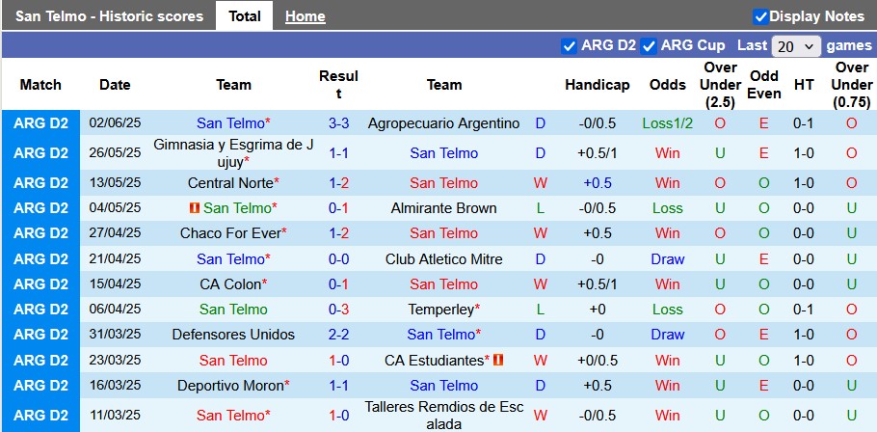Click red card icon beside San Telmo, 04/05/25 row
The image size is (877, 432).
pyautogui.click(x=194, y=208)
